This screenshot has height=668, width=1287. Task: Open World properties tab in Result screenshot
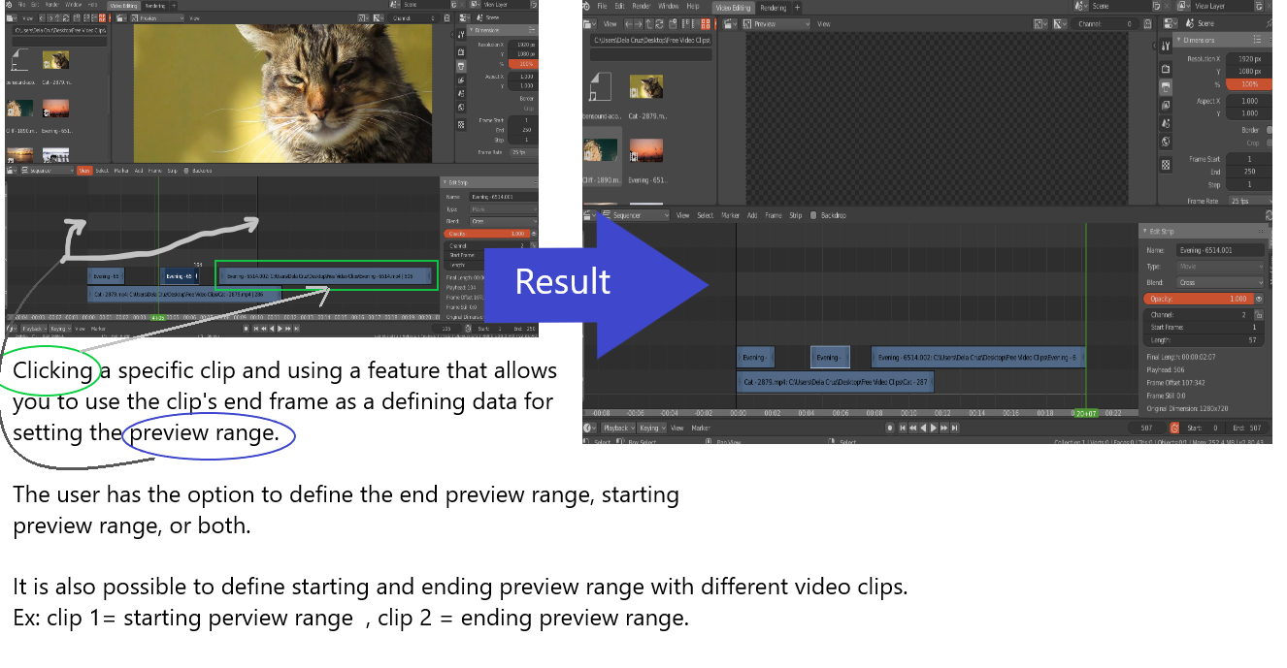click(1166, 142)
